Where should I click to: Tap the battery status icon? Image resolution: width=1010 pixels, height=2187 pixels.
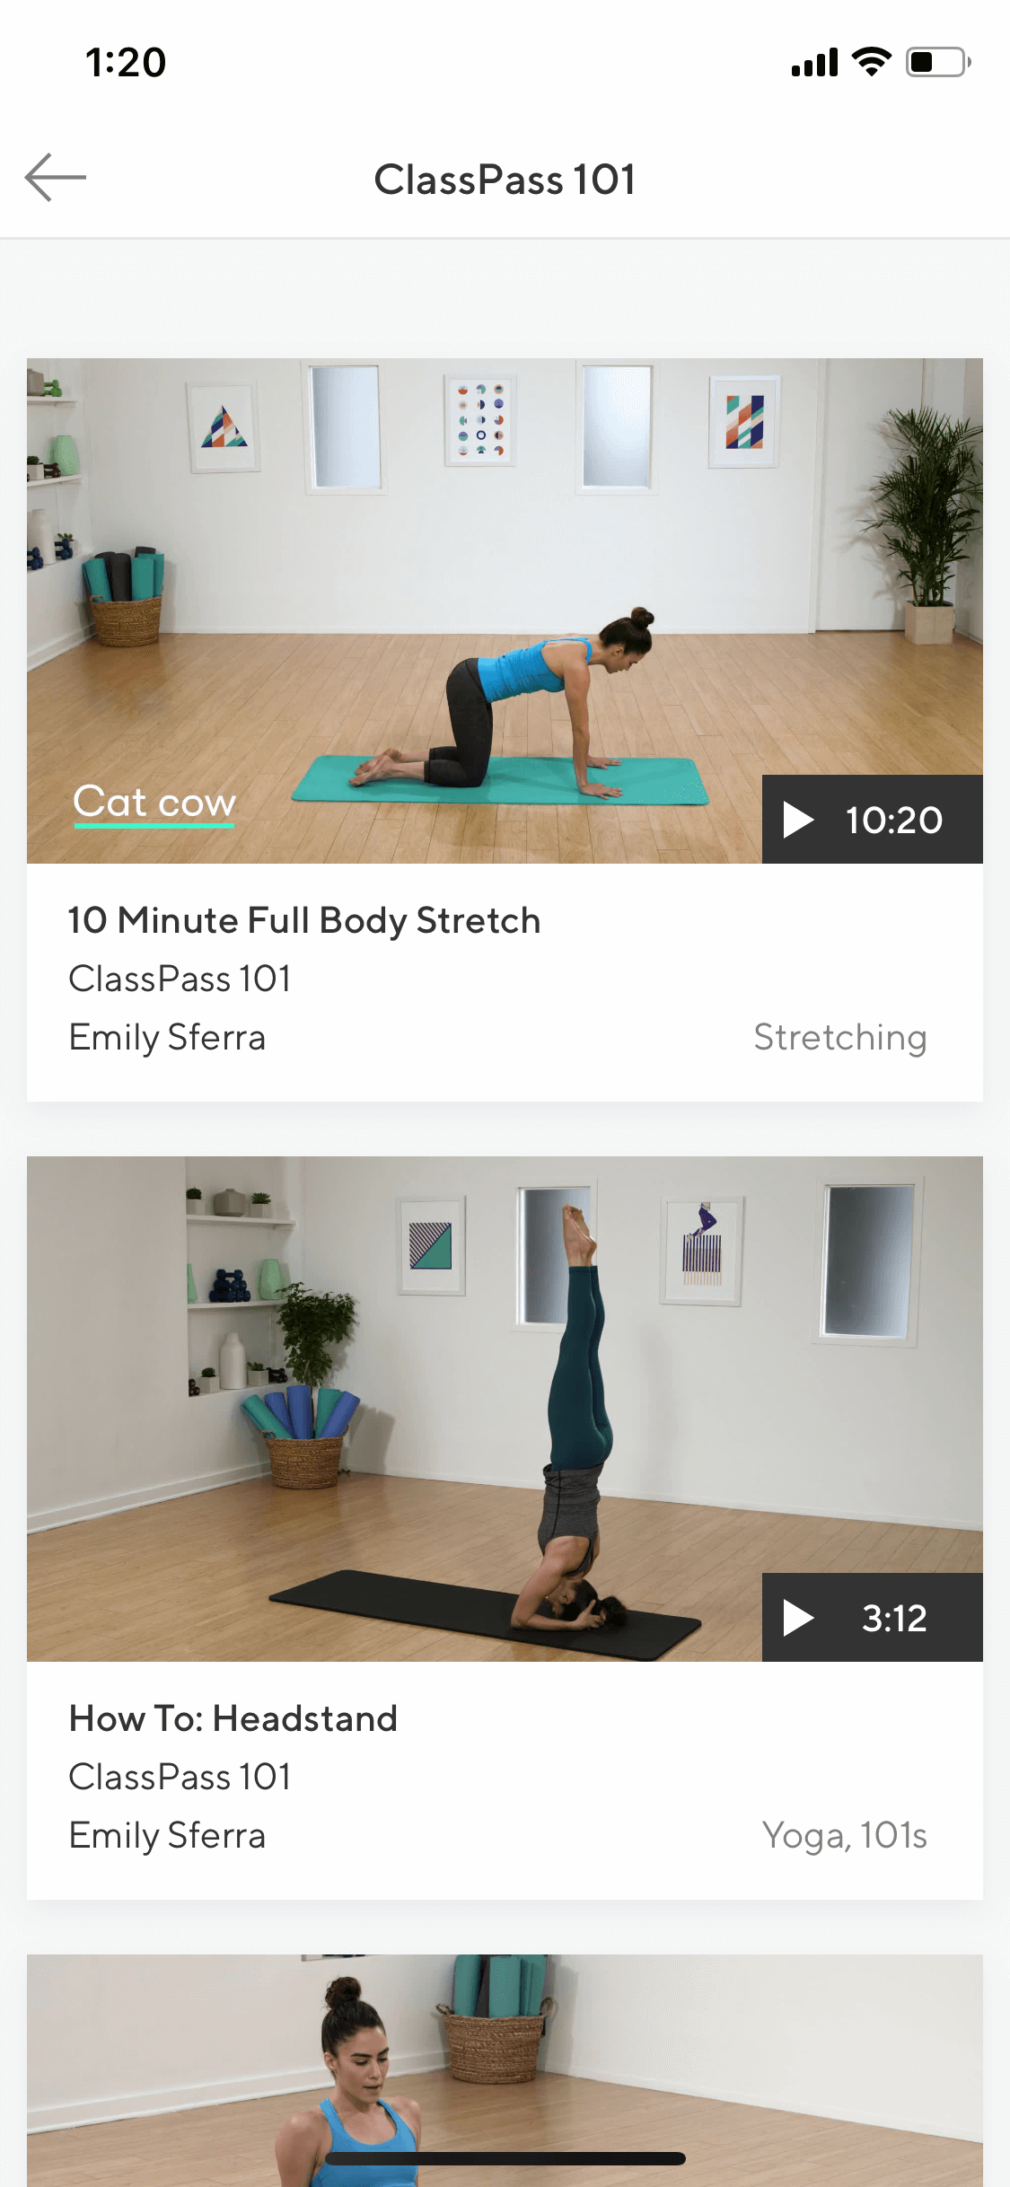[x=938, y=62]
